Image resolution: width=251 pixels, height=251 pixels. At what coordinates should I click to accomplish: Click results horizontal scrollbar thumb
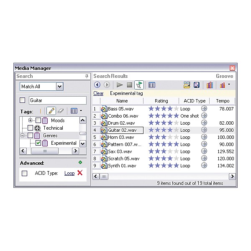tap(104, 177)
